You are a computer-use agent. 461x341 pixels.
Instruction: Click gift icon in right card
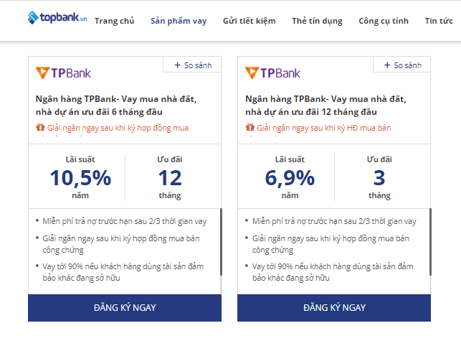(249, 128)
